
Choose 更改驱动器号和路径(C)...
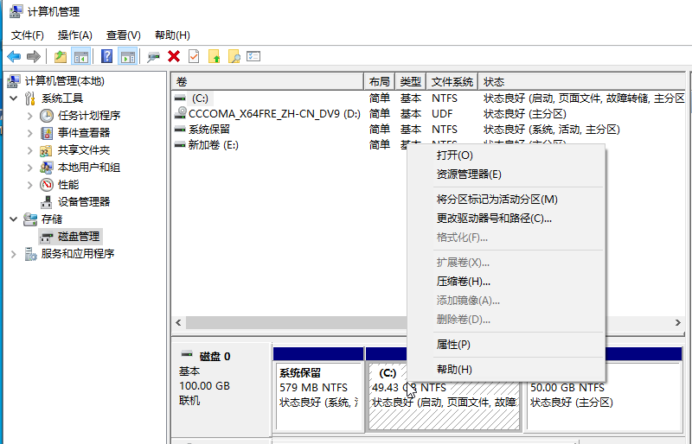tap(506, 219)
